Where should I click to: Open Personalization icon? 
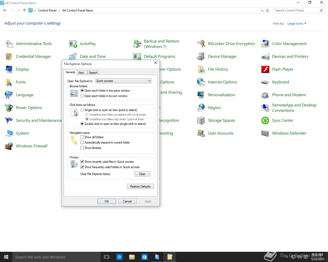(201, 95)
